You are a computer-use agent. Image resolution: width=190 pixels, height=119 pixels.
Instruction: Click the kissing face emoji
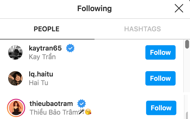(88, 112)
